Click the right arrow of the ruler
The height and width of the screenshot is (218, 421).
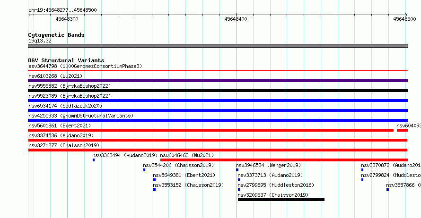click(x=406, y=15)
